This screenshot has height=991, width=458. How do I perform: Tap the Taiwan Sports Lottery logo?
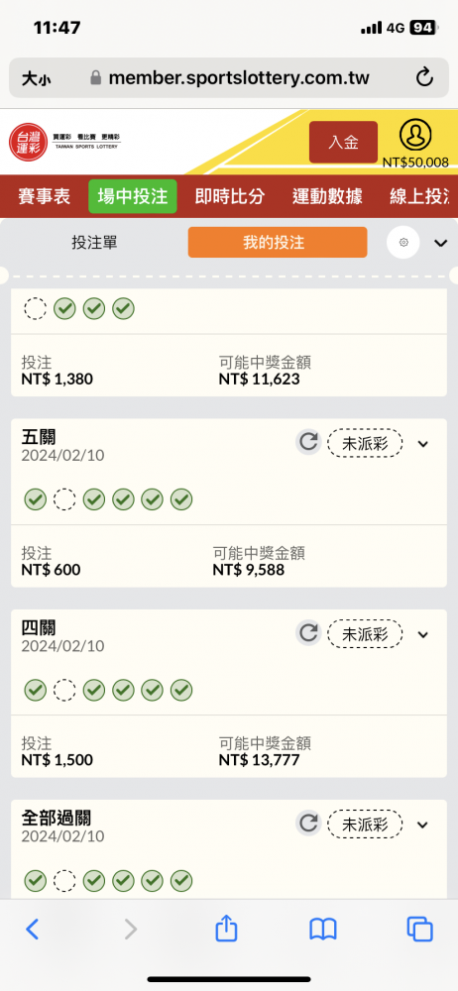pos(64,142)
